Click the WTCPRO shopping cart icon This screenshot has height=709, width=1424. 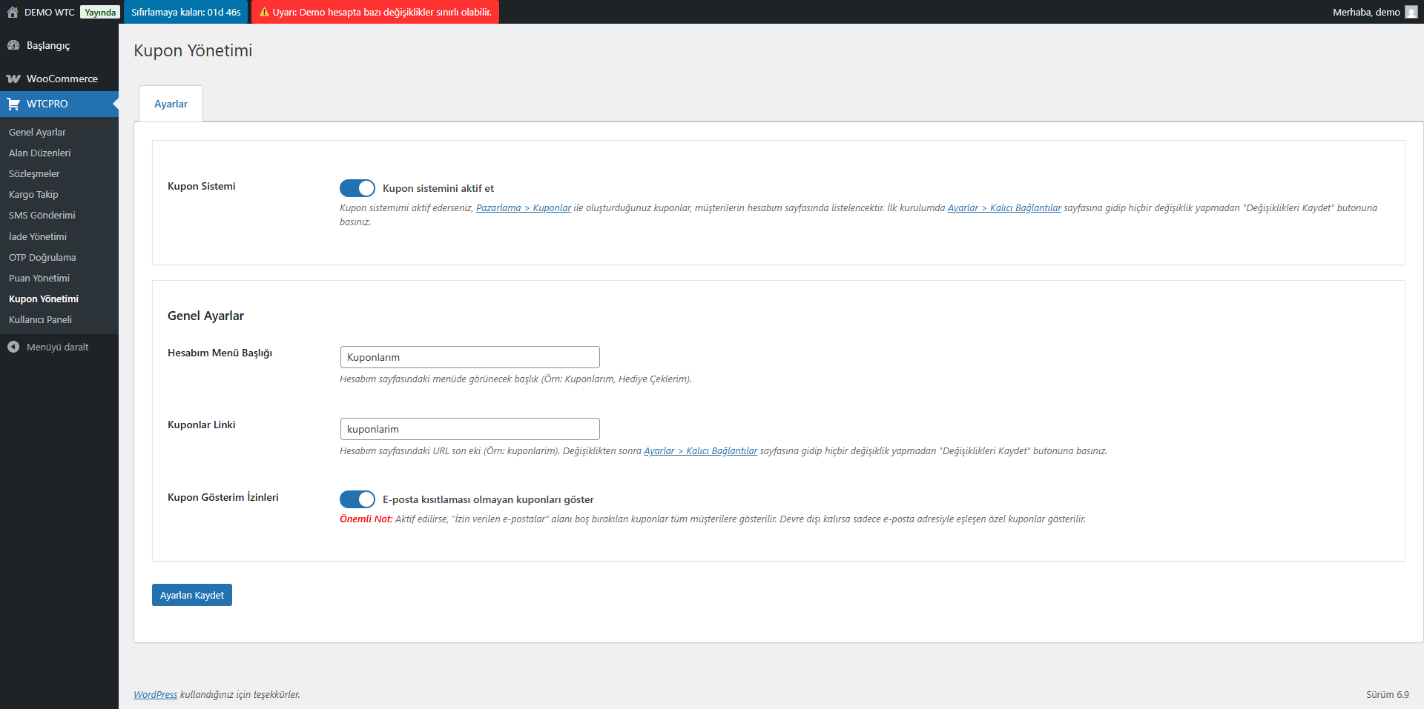[13, 104]
